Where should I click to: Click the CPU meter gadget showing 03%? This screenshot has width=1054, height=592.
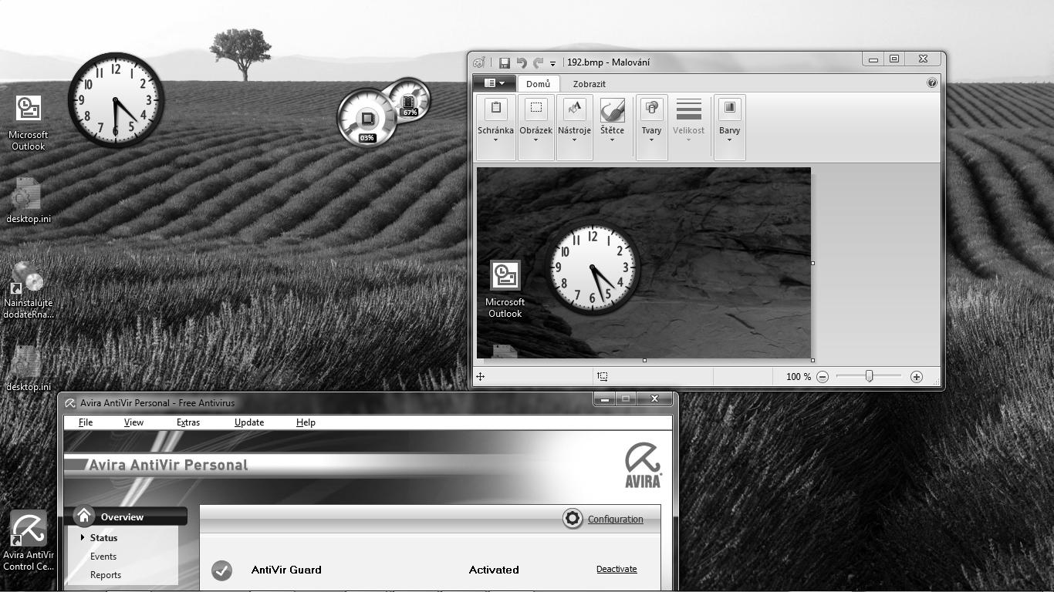pyautogui.click(x=367, y=118)
